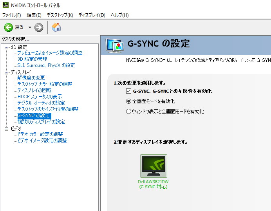This screenshot has width=271, height=211.
Task: Open the ヘルプ(H) menu
Action: (119, 15)
